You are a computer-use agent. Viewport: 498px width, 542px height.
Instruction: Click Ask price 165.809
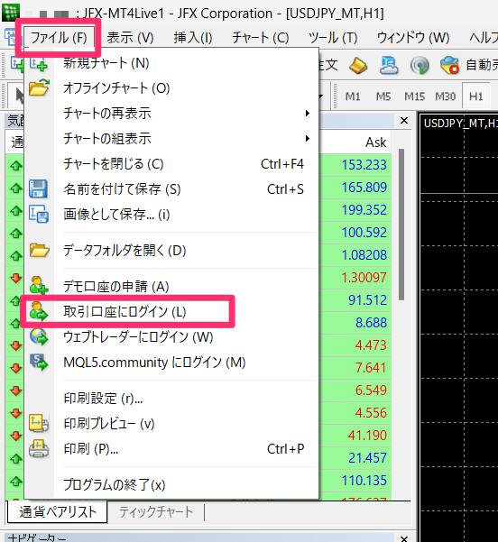click(x=364, y=187)
